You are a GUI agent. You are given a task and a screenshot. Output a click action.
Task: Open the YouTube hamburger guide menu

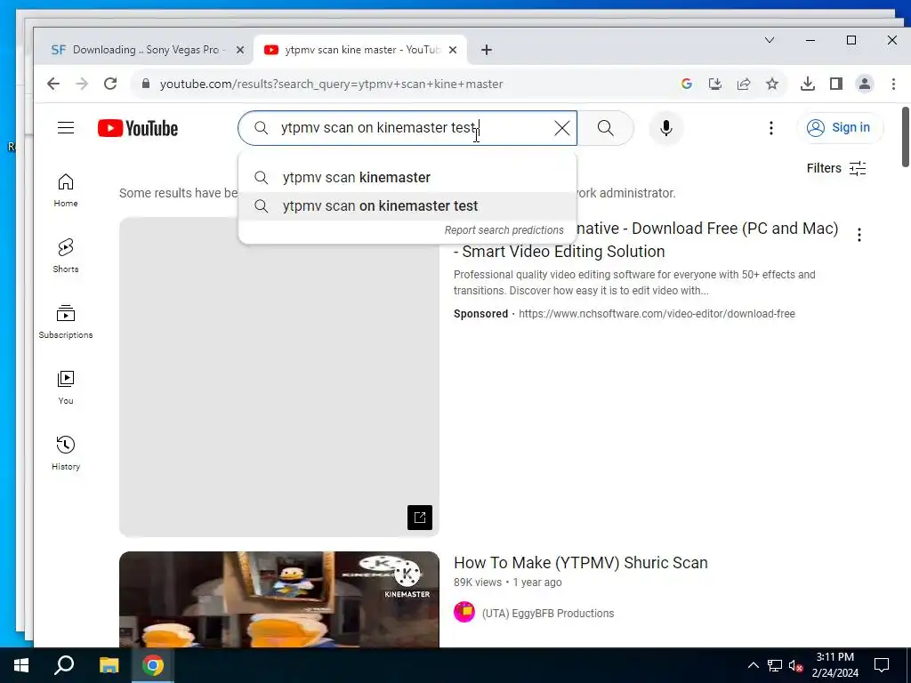(66, 128)
